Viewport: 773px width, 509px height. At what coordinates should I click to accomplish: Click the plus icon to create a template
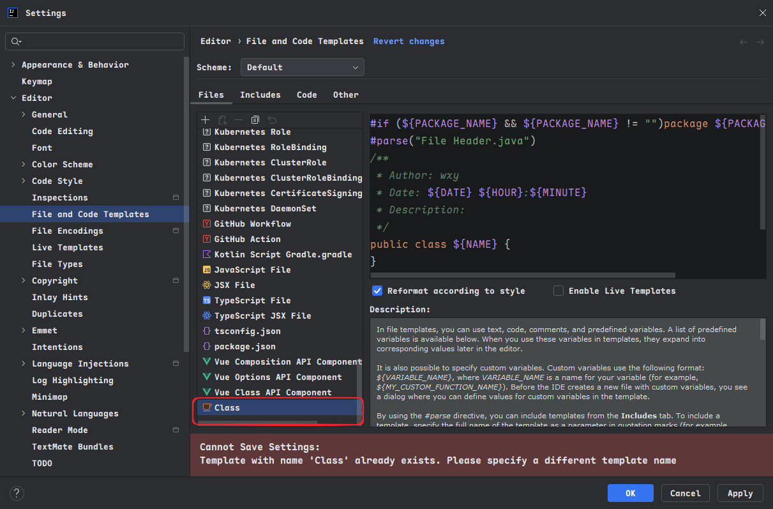click(205, 120)
